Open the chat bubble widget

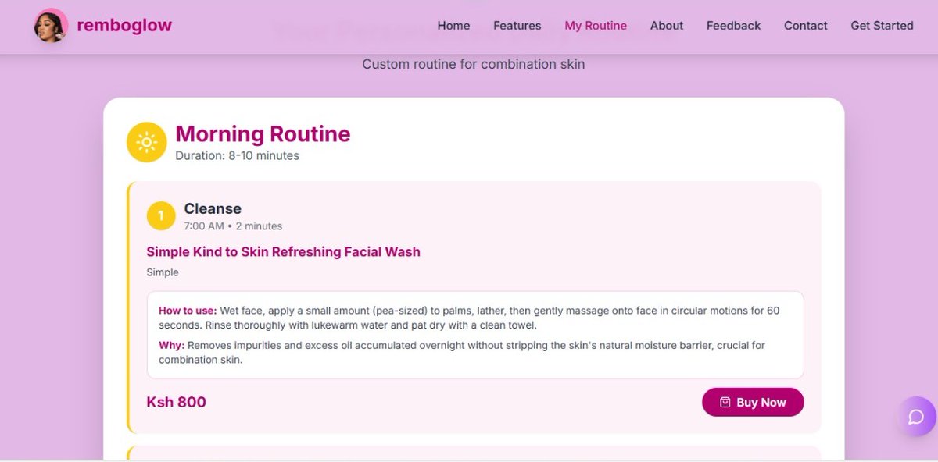point(916,417)
